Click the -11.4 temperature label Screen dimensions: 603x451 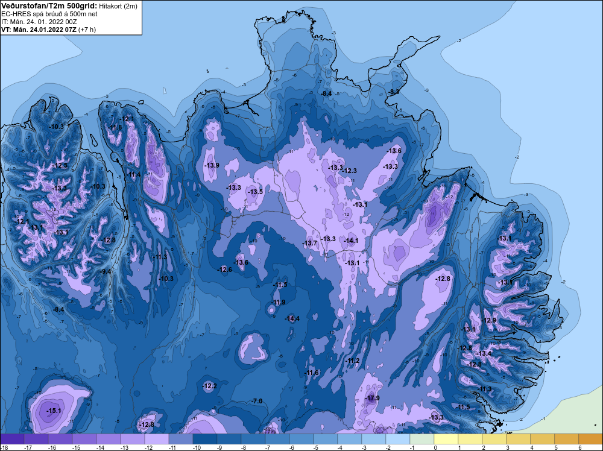click(x=133, y=175)
